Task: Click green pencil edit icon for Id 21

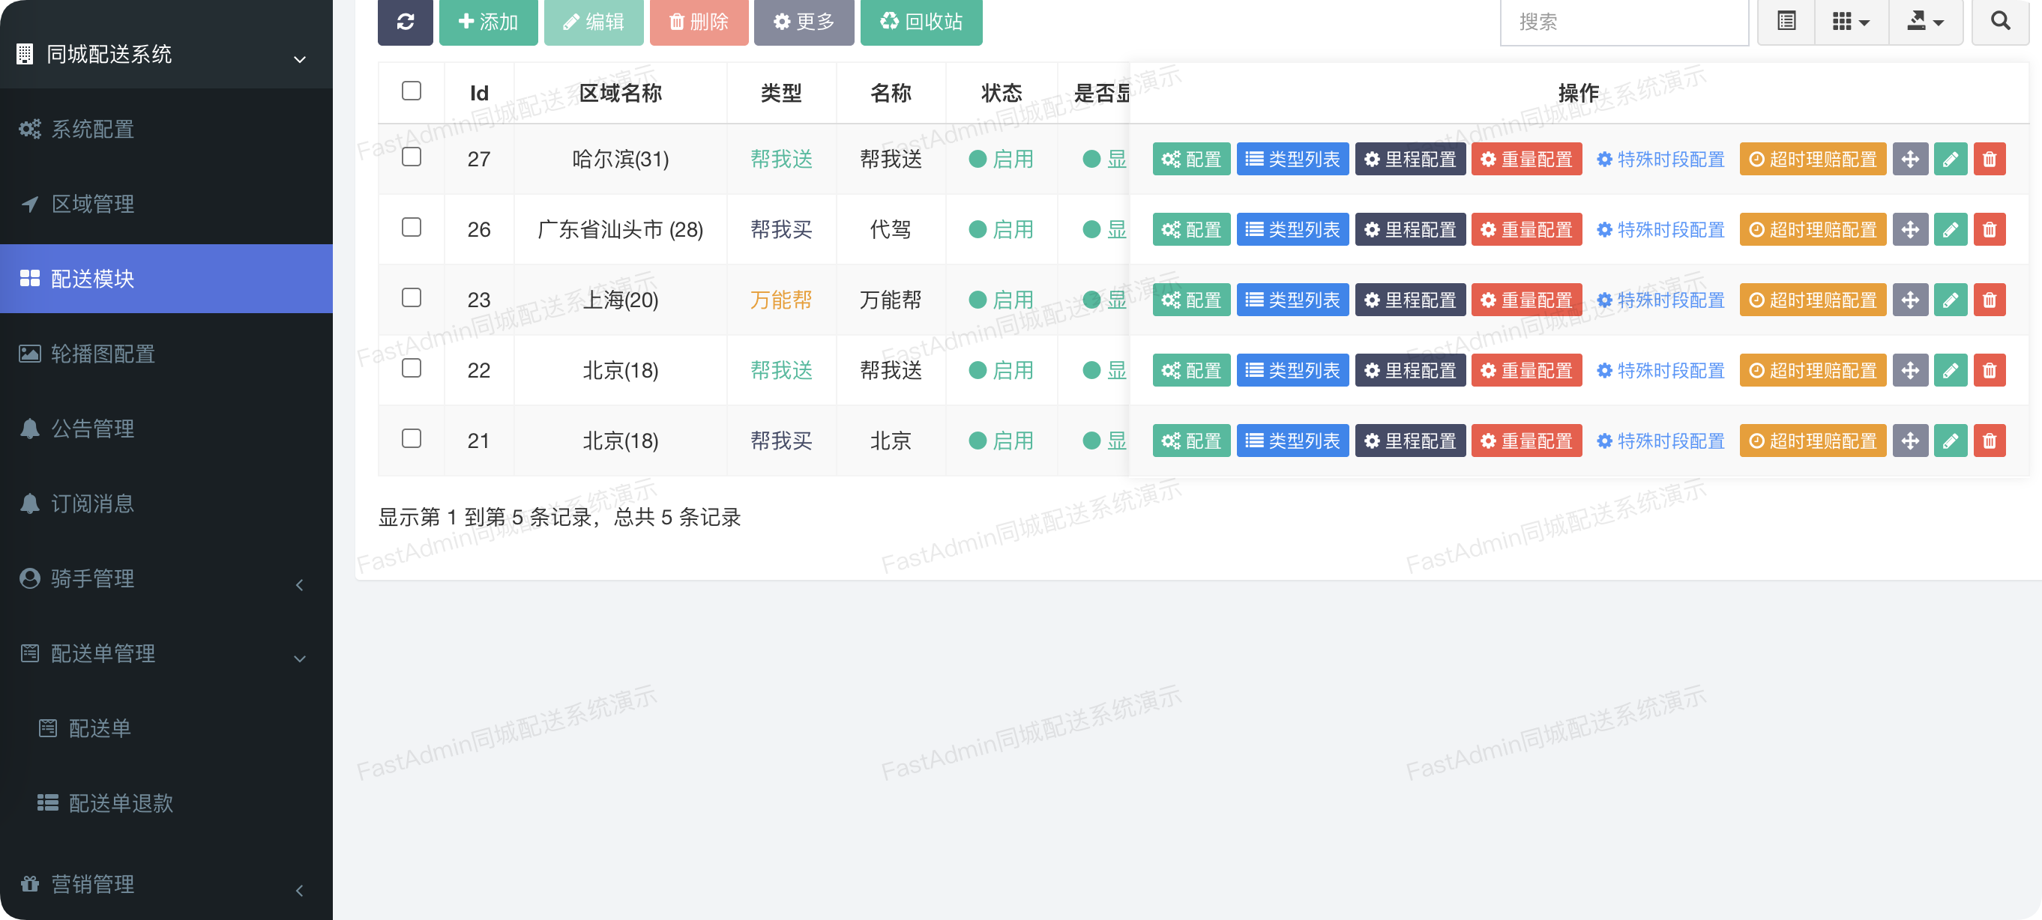Action: coord(1950,441)
